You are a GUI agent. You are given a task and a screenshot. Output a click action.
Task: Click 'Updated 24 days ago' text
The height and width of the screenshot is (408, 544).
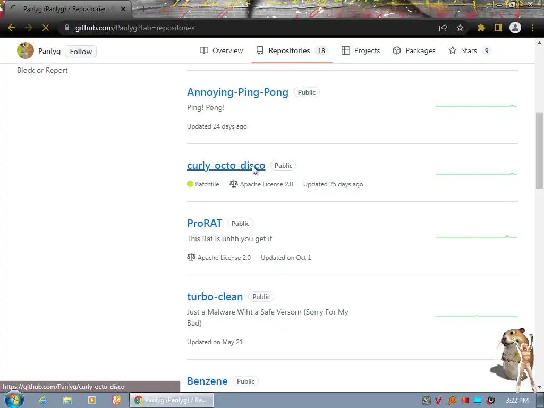coord(217,126)
